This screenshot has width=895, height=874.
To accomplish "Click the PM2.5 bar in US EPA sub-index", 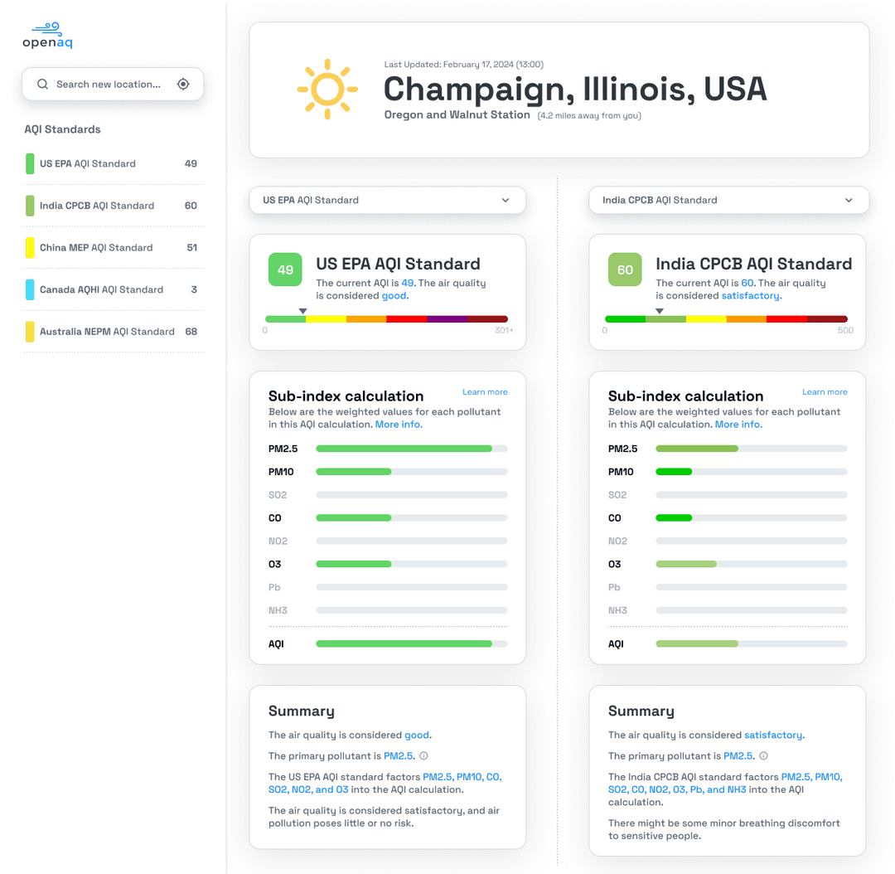I will click(412, 449).
